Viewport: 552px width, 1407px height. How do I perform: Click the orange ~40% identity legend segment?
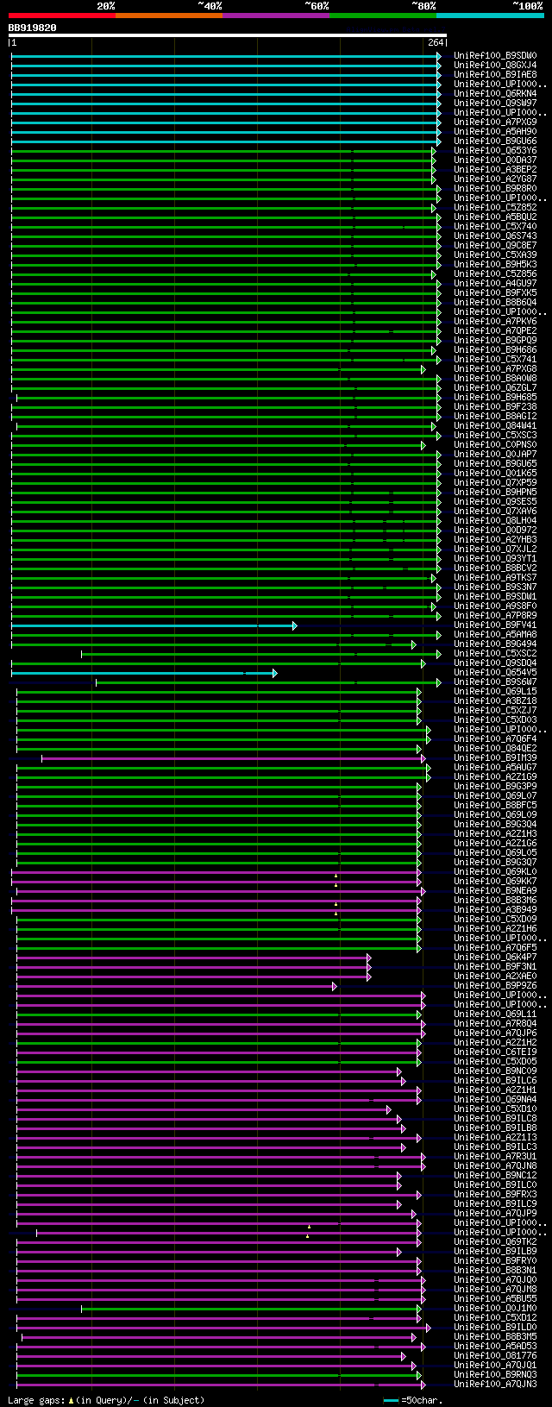click(x=169, y=16)
